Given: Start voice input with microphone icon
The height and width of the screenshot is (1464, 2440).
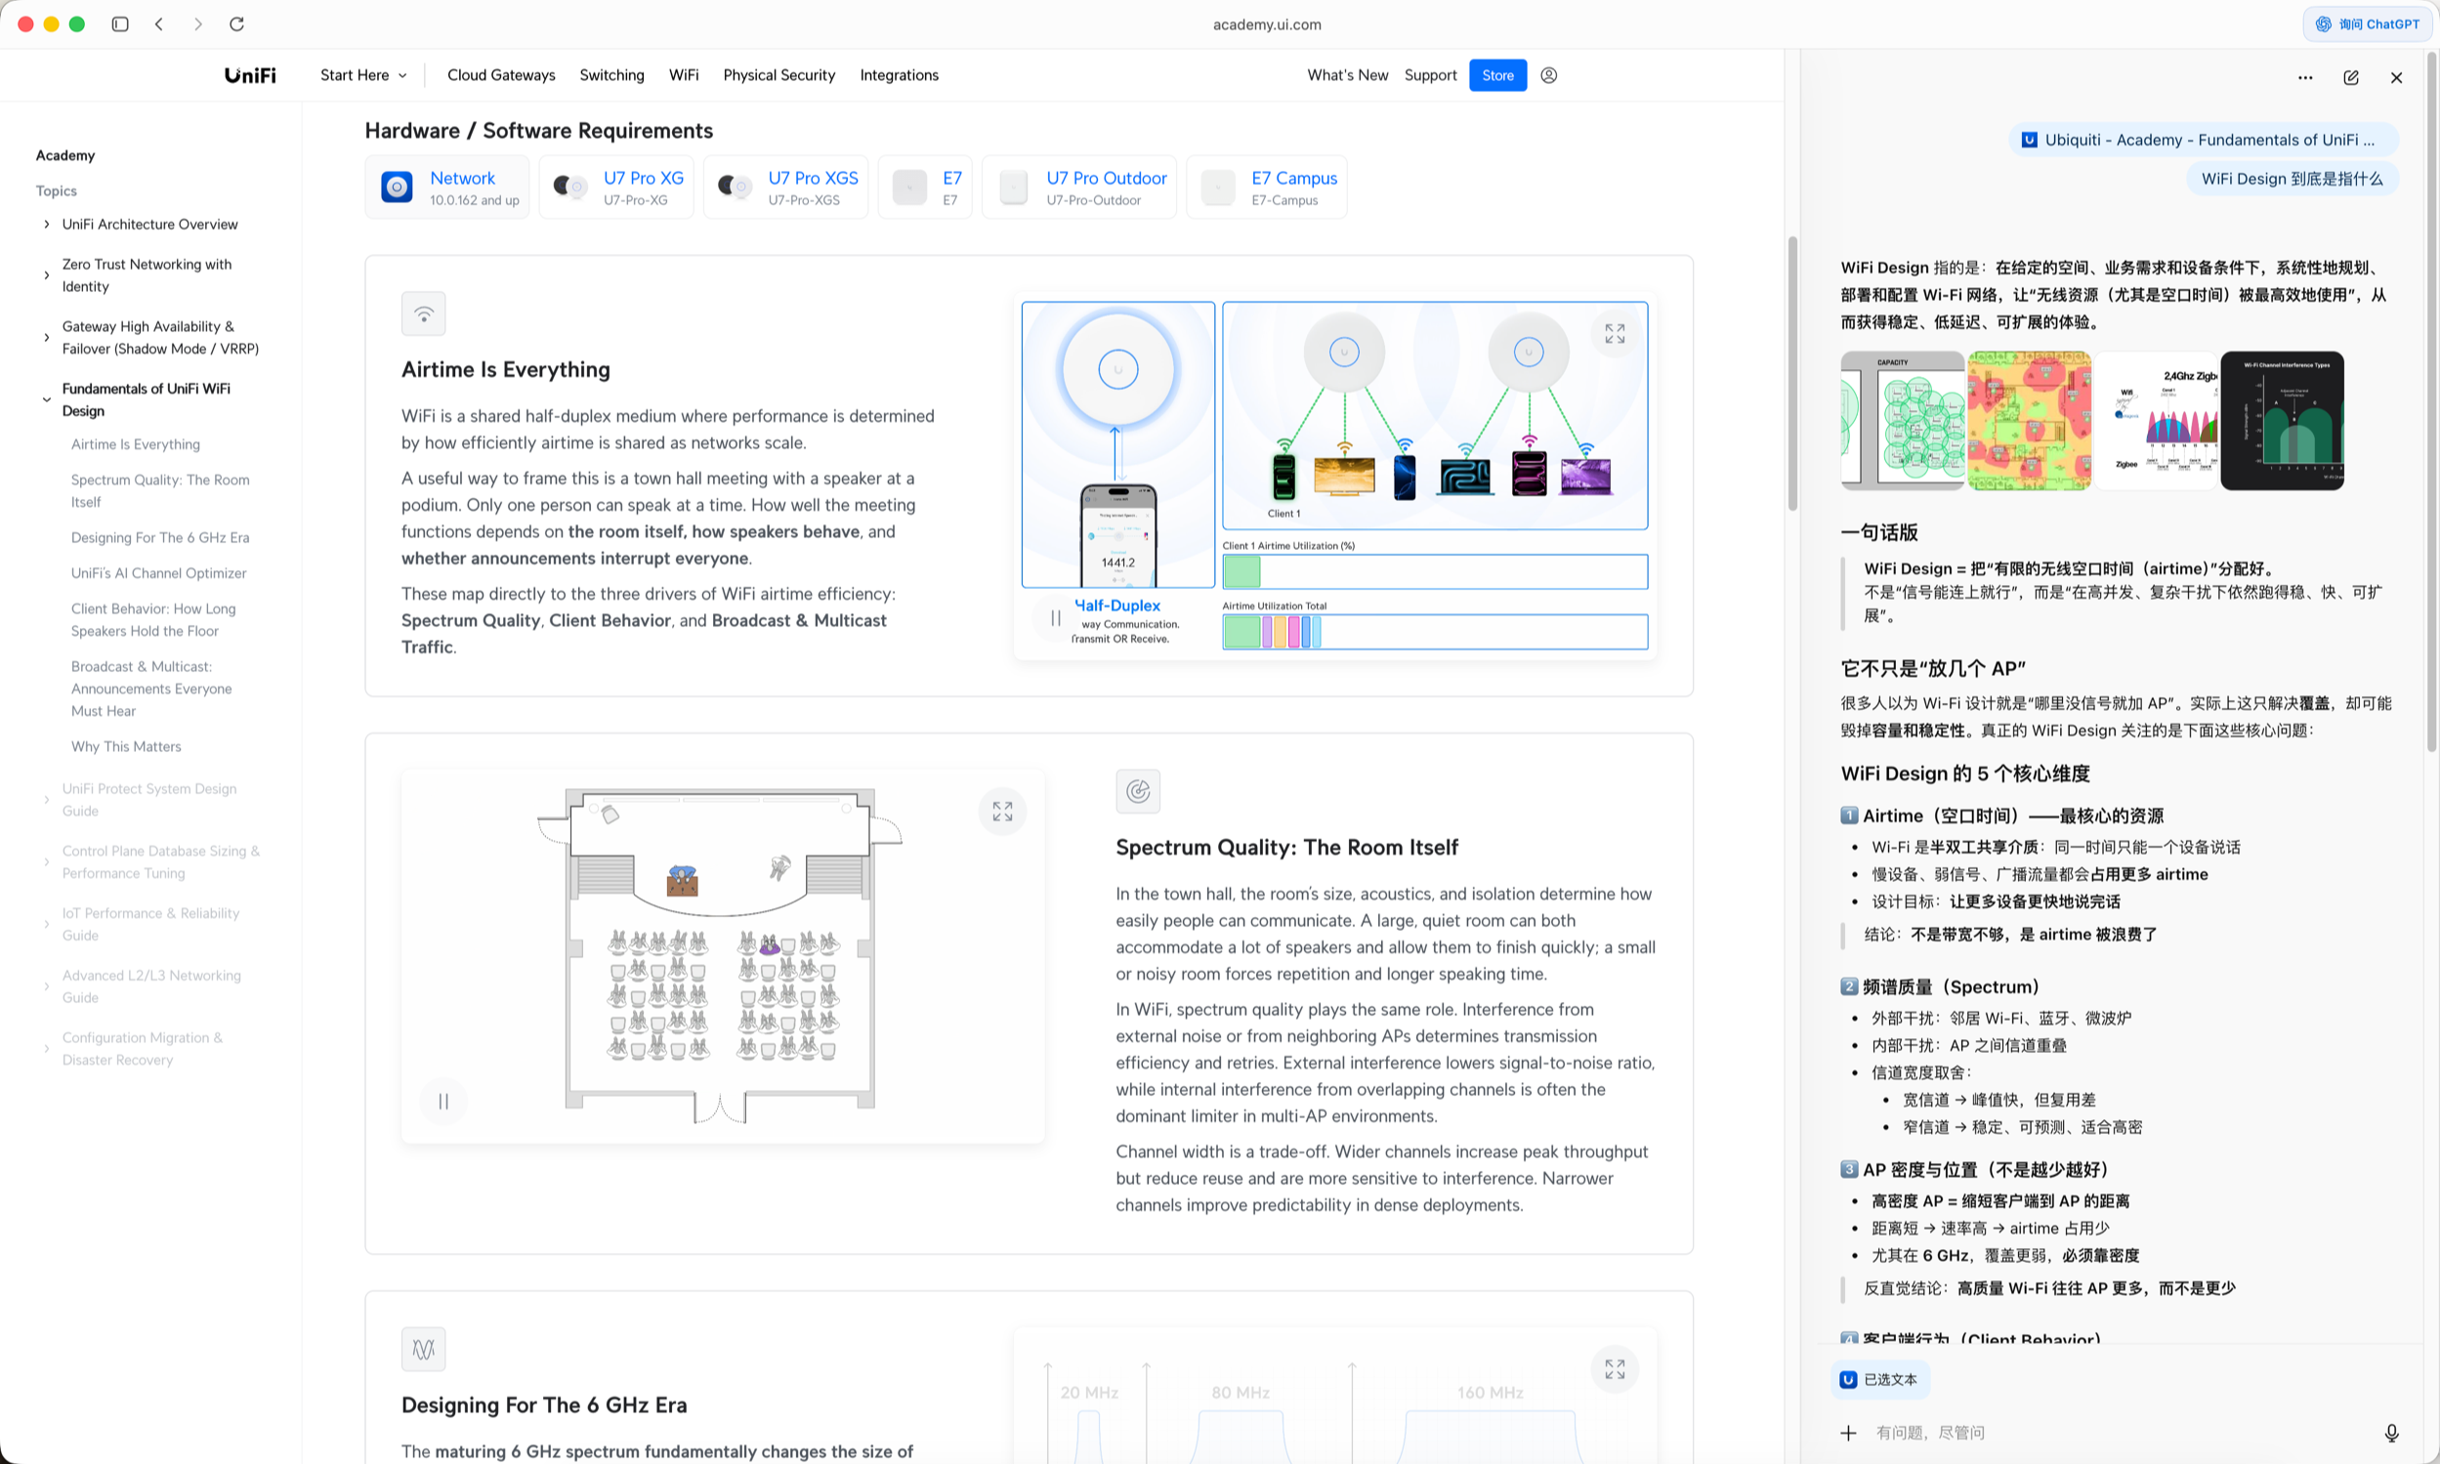Looking at the screenshot, I should pos(2392,1433).
